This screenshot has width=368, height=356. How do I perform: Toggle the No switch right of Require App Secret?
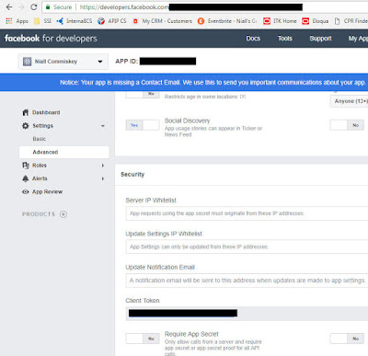[x=347, y=339]
